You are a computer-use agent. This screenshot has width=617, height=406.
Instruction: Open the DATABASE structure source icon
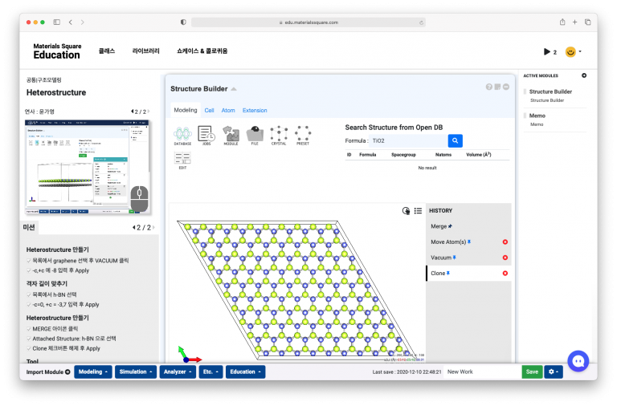[x=182, y=134]
